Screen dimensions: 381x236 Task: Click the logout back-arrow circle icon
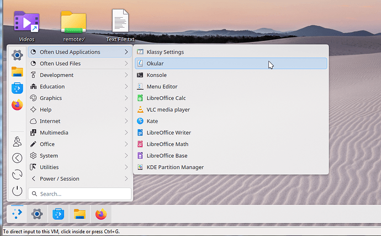click(17, 158)
